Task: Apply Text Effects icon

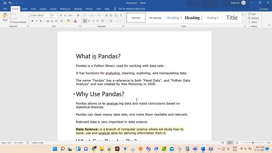Action: coord(62,21)
